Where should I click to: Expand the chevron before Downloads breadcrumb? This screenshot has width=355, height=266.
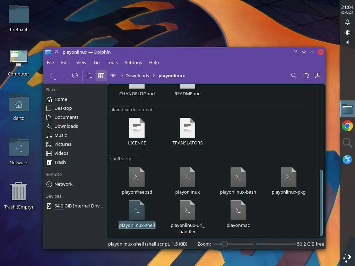click(x=122, y=76)
